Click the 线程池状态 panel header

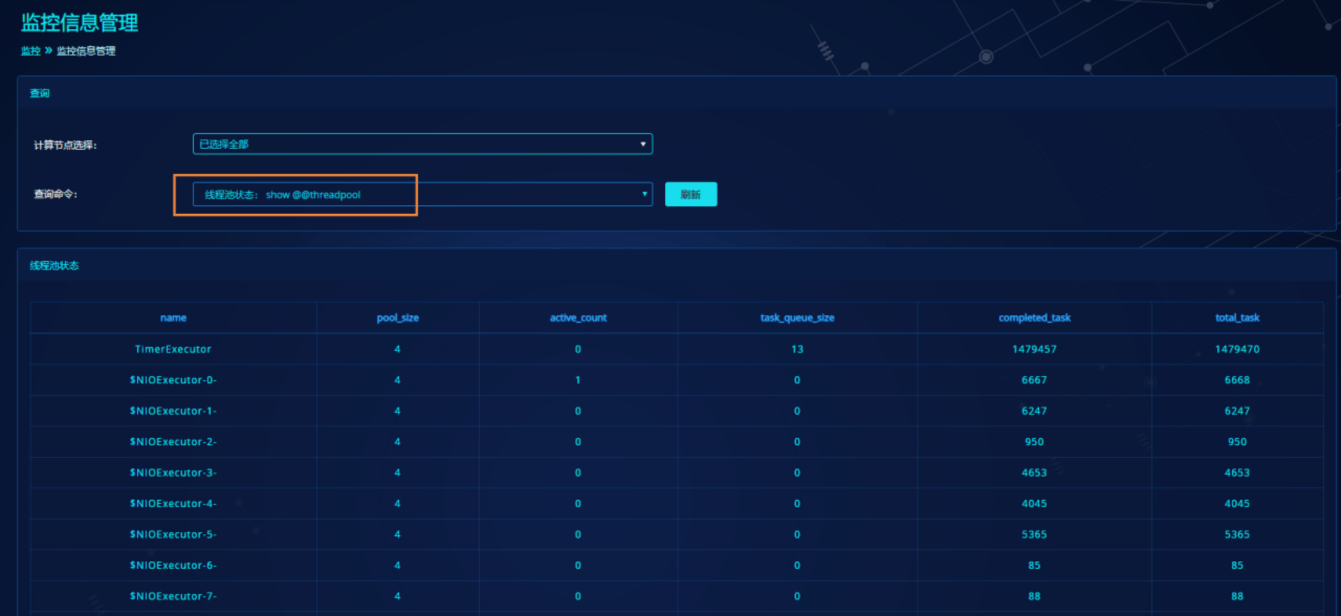(54, 266)
